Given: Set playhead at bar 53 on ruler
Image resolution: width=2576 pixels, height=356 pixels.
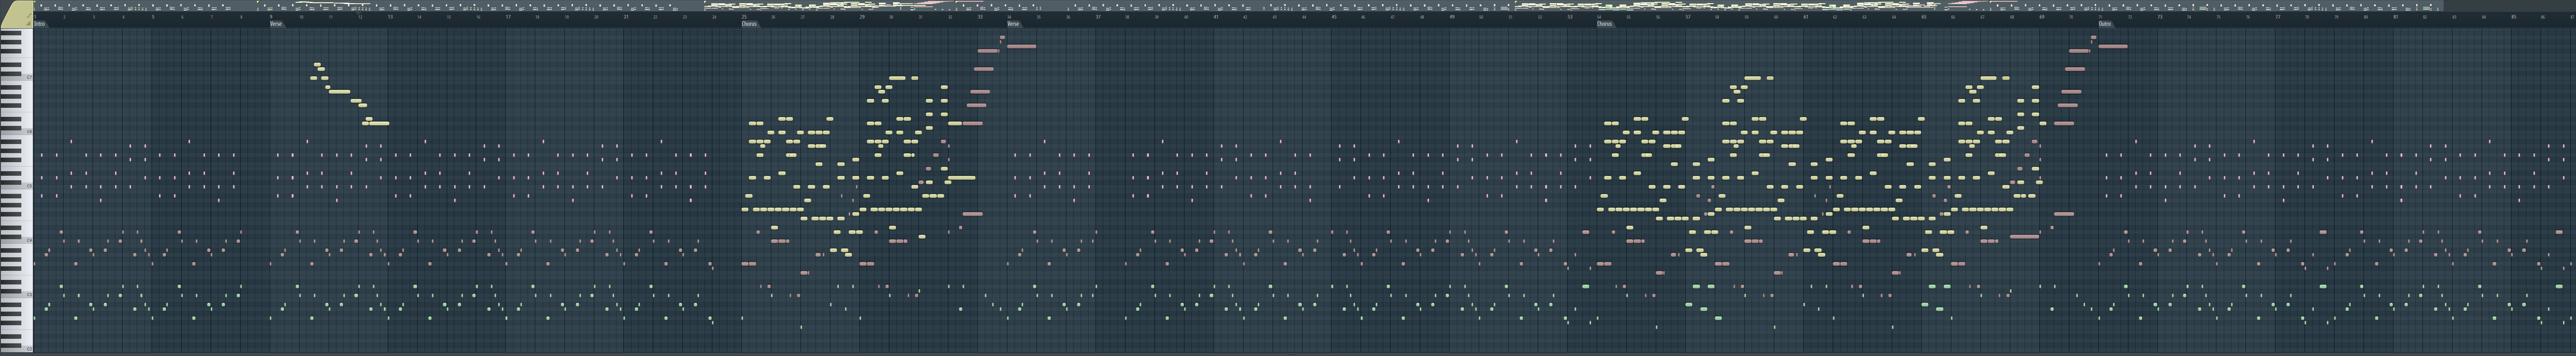Looking at the screenshot, I should coord(1570,16).
